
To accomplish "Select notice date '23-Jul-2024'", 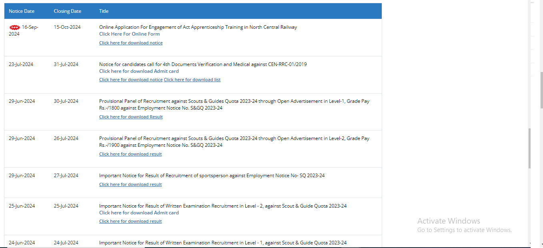I will pyautogui.click(x=21, y=64).
